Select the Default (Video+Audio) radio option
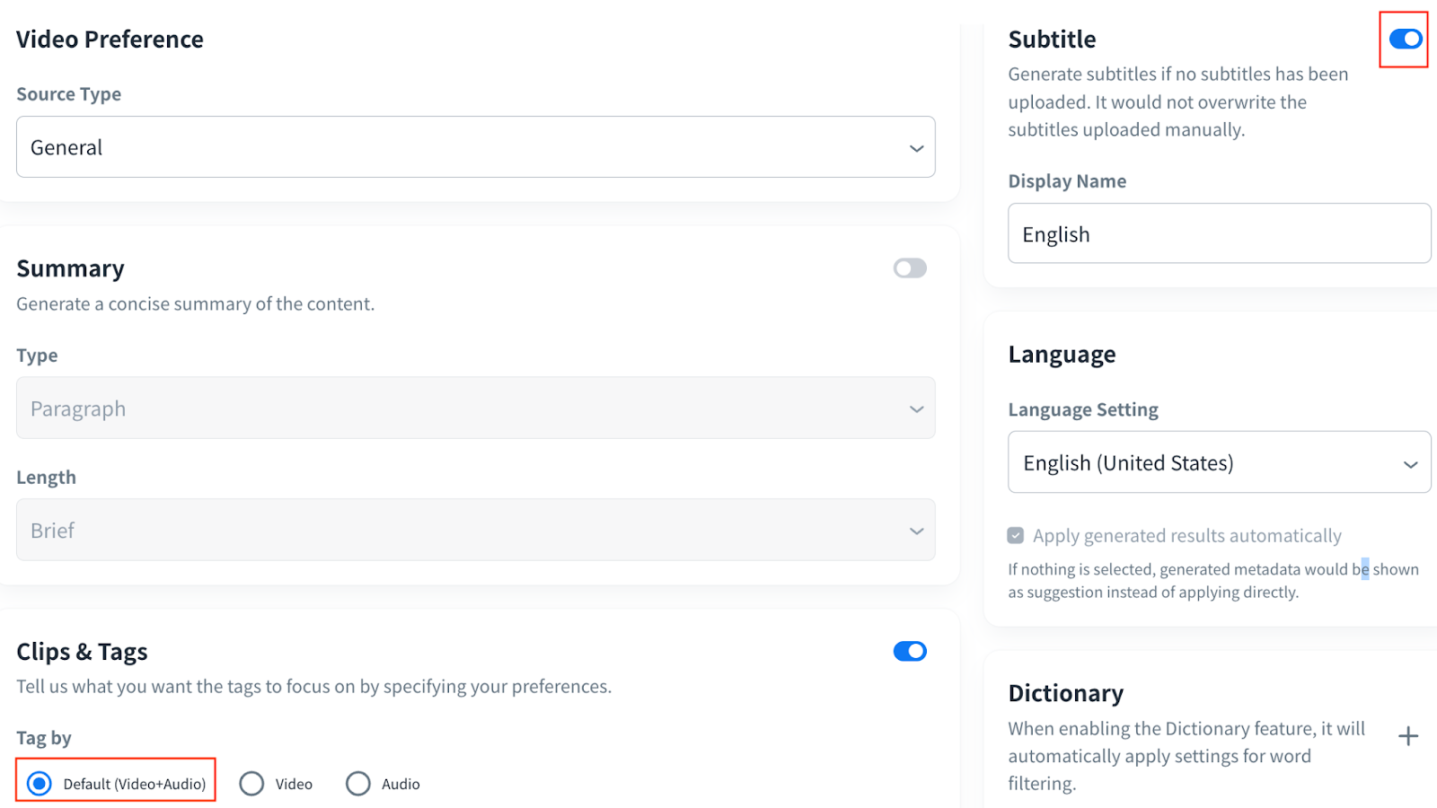 tap(40, 784)
